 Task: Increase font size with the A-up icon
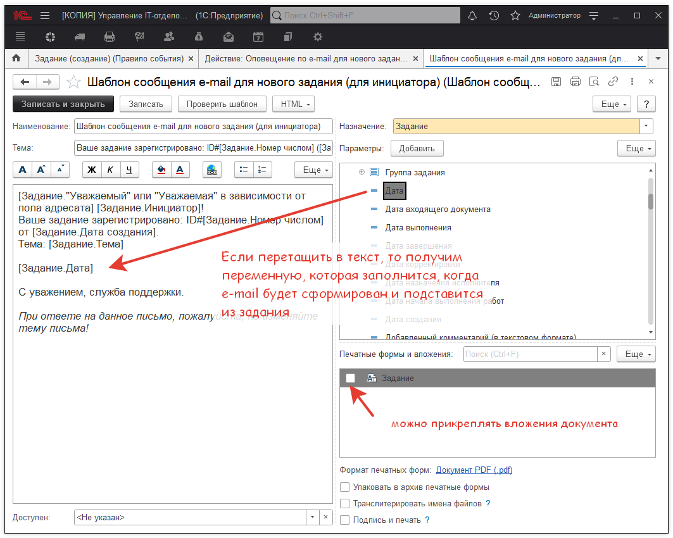(42, 170)
